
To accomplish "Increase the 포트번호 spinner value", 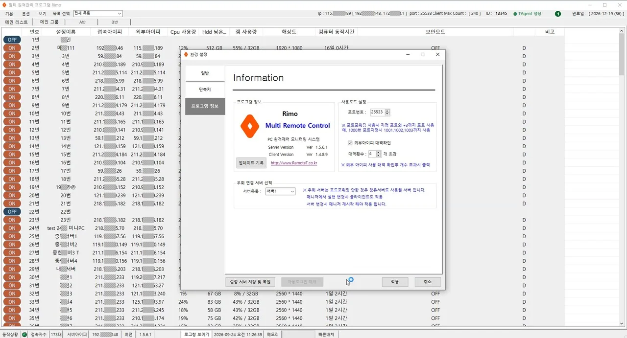I will click(x=387, y=111).
